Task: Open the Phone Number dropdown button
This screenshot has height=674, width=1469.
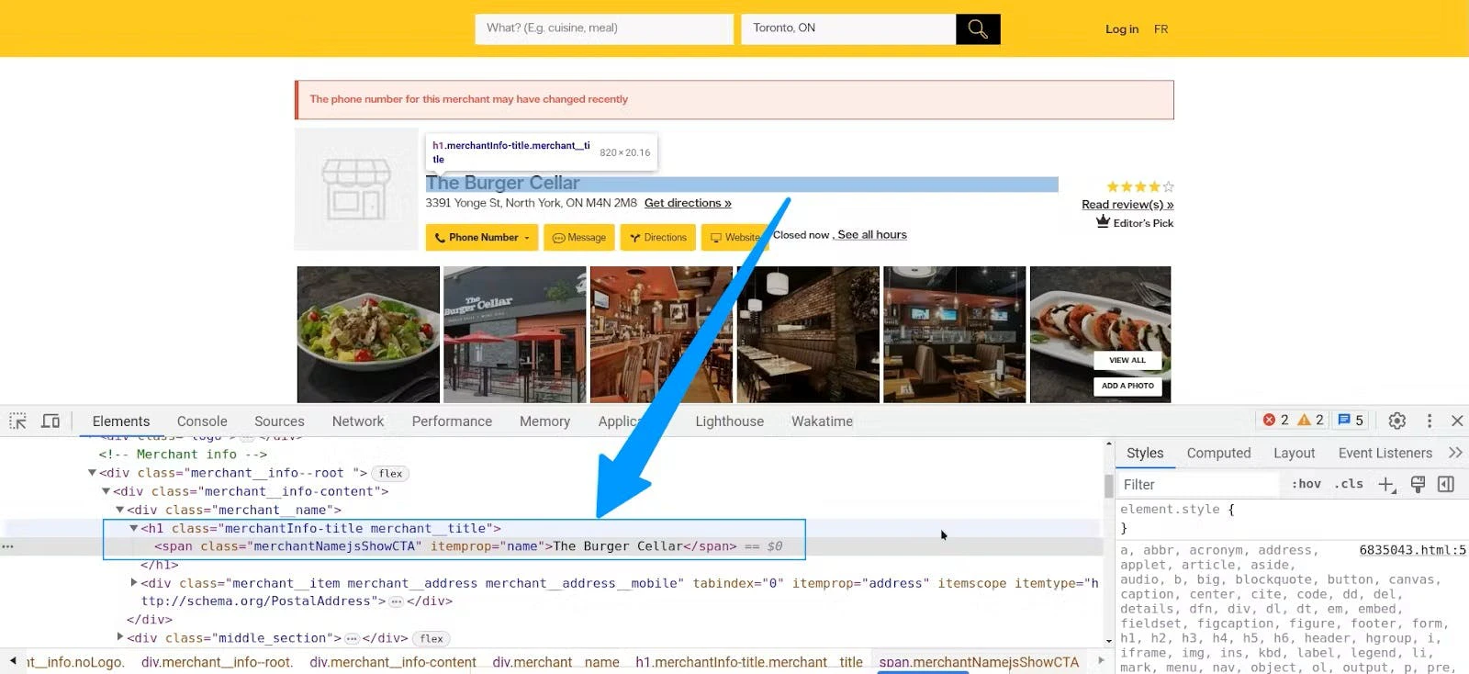Action: pos(482,238)
